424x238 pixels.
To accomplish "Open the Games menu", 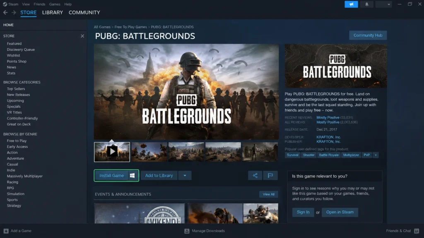I will [x=55, y=4].
